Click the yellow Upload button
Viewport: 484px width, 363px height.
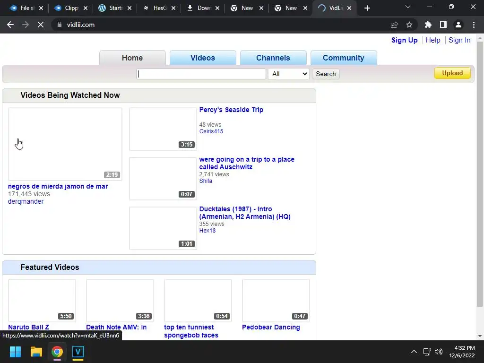pyautogui.click(x=452, y=73)
